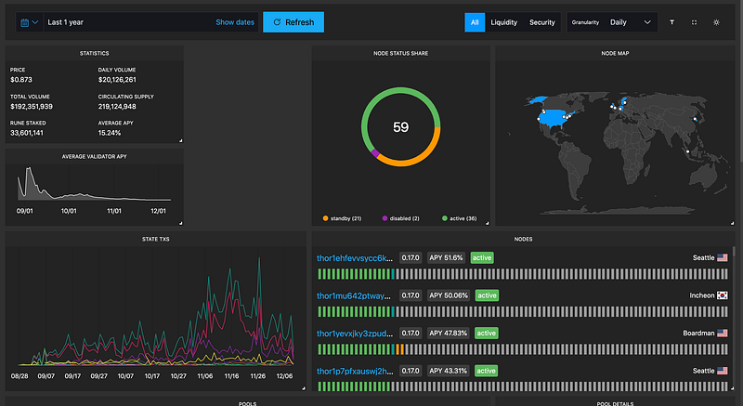The height and width of the screenshot is (406, 743).
Task: Click the T text-size icon
Action: (x=671, y=22)
